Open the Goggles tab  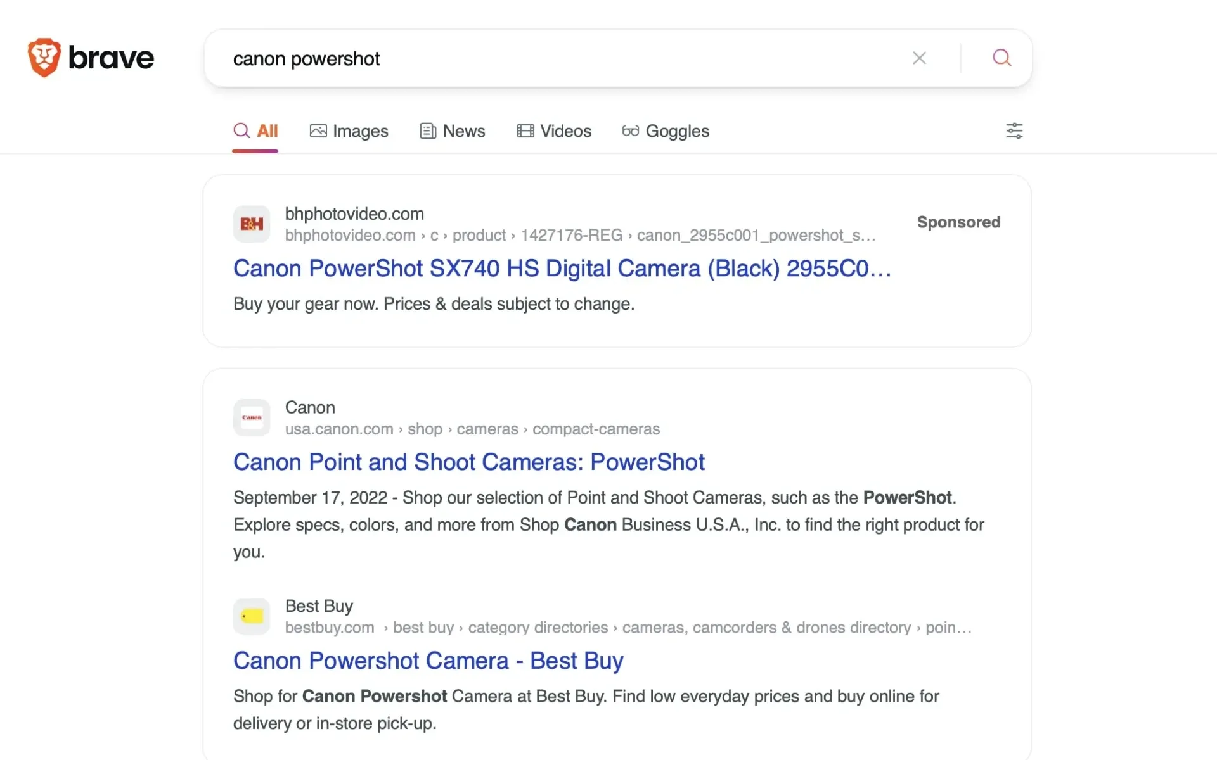(x=666, y=131)
